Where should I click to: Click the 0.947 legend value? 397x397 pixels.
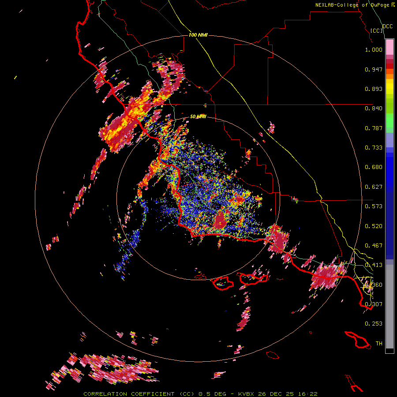(x=374, y=69)
